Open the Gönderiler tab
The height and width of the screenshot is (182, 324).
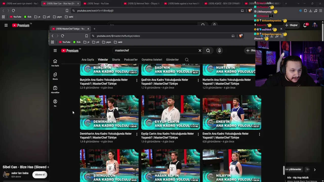pos(172,60)
